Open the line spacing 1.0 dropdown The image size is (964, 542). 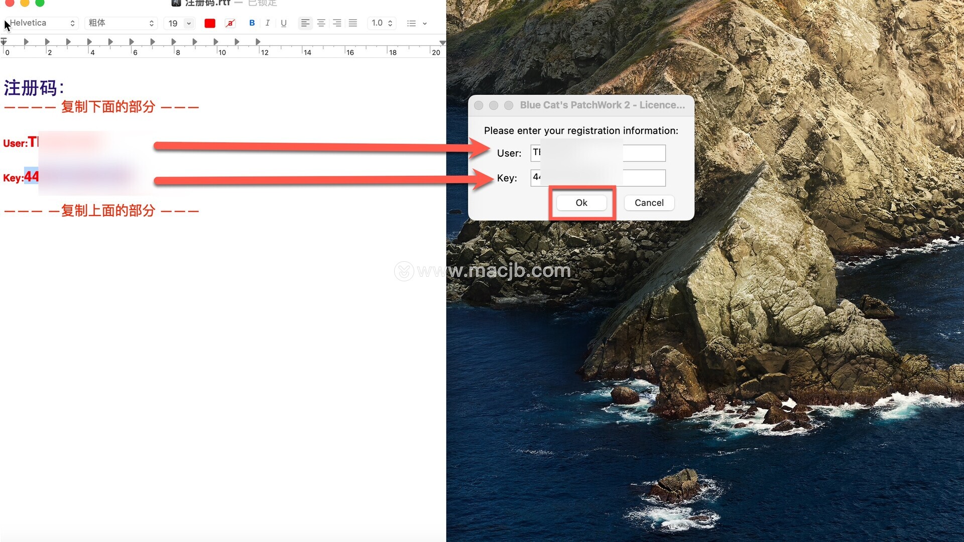[x=382, y=23]
